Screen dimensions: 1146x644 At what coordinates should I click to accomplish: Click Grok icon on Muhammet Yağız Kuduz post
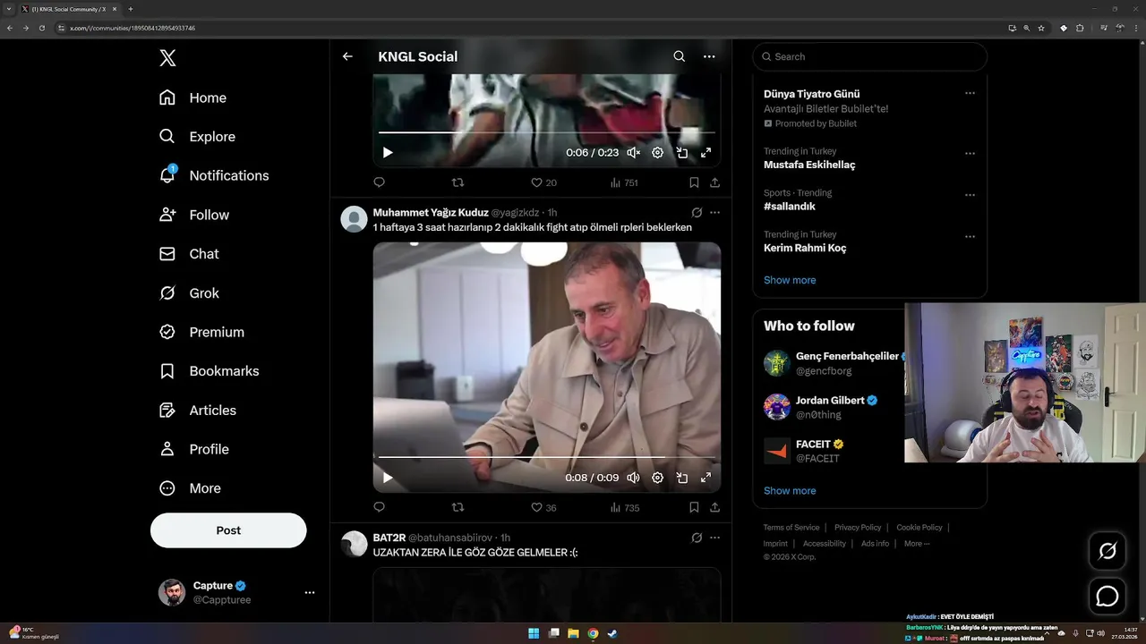pos(697,213)
